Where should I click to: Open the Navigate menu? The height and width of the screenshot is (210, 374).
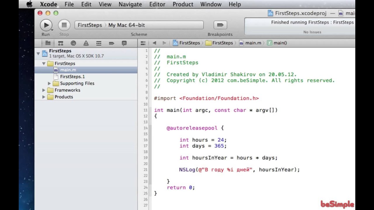pyautogui.click(x=130, y=4)
